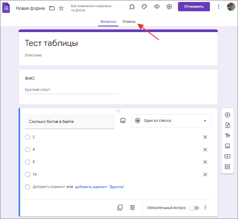Open theme customization palette icon
This screenshot has width=238, height=219.
144,7
